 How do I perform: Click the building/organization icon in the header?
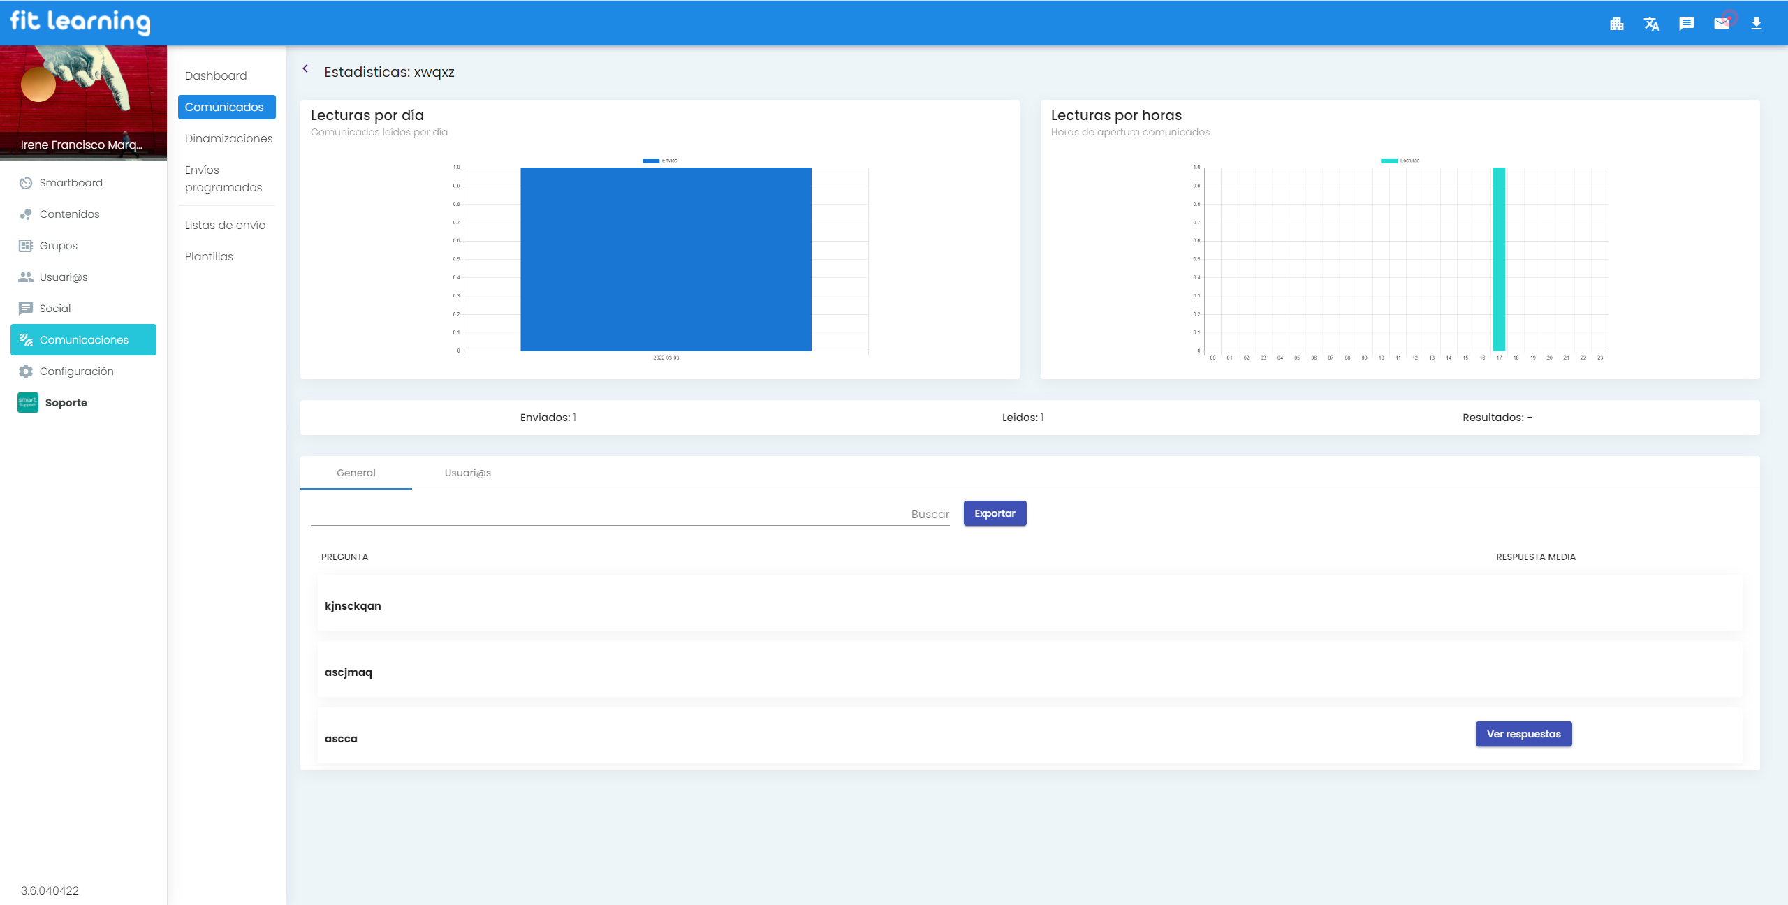(x=1616, y=24)
